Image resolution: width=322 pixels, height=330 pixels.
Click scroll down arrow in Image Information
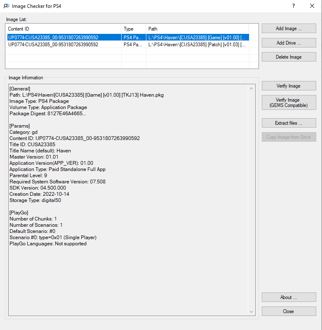point(251,312)
